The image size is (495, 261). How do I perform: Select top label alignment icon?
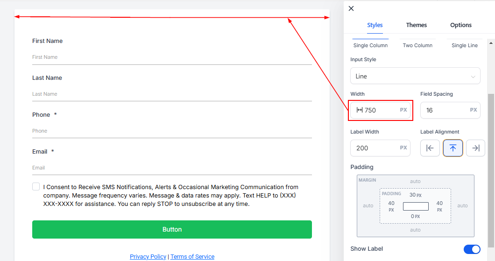(453, 148)
